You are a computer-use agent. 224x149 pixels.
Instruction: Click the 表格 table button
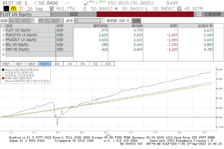(x=136, y=21)
